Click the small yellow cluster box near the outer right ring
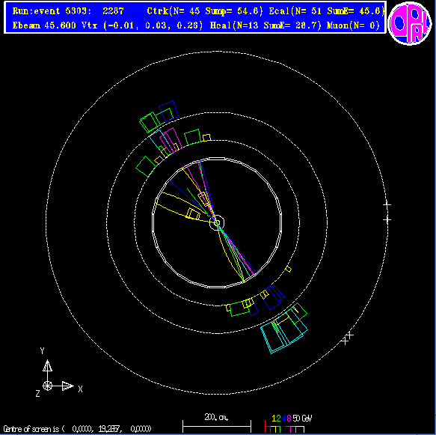 coord(289,269)
